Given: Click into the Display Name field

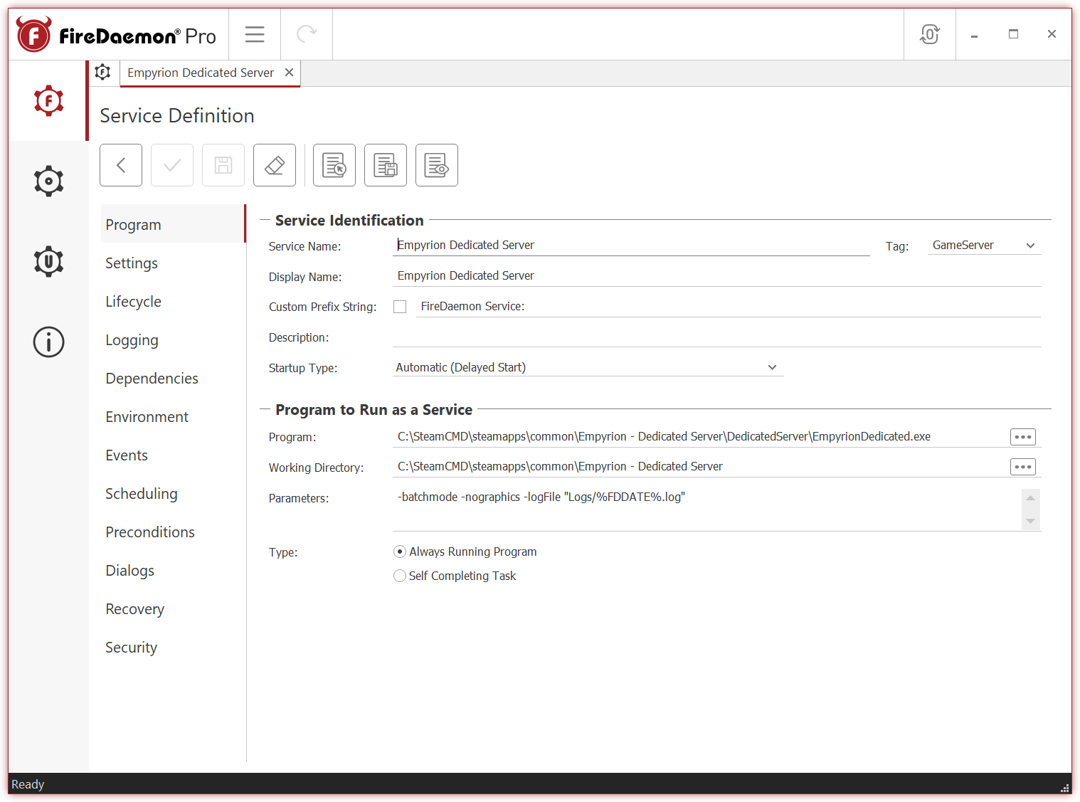Looking at the screenshot, I should click(x=716, y=276).
